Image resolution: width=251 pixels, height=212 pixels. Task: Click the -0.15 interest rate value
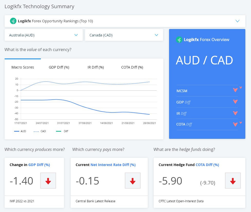[x=87, y=181]
